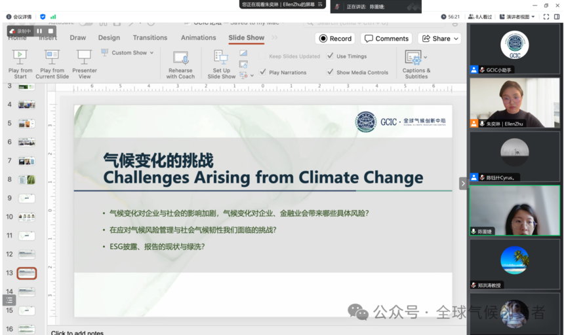Click the 陈钰什Cyrus participant avatar
The height and width of the screenshot is (335, 564).
[515, 152]
